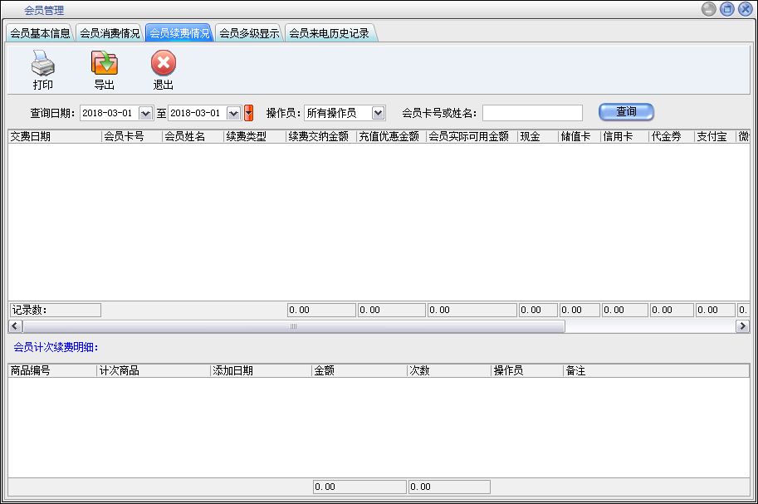The width and height of the screenshot is (758, 504).
Task: Open the start date dropdown
Action: pyautogui.click(x=146, y=113)
